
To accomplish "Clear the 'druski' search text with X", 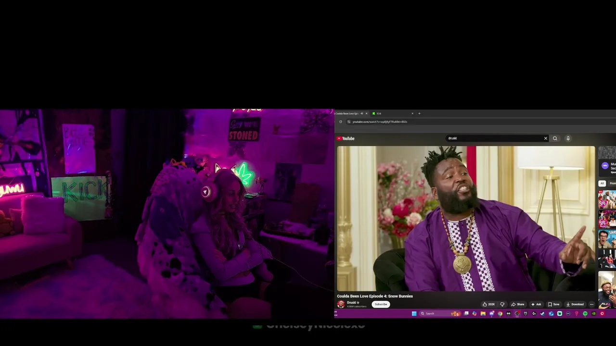I will 545,138.
